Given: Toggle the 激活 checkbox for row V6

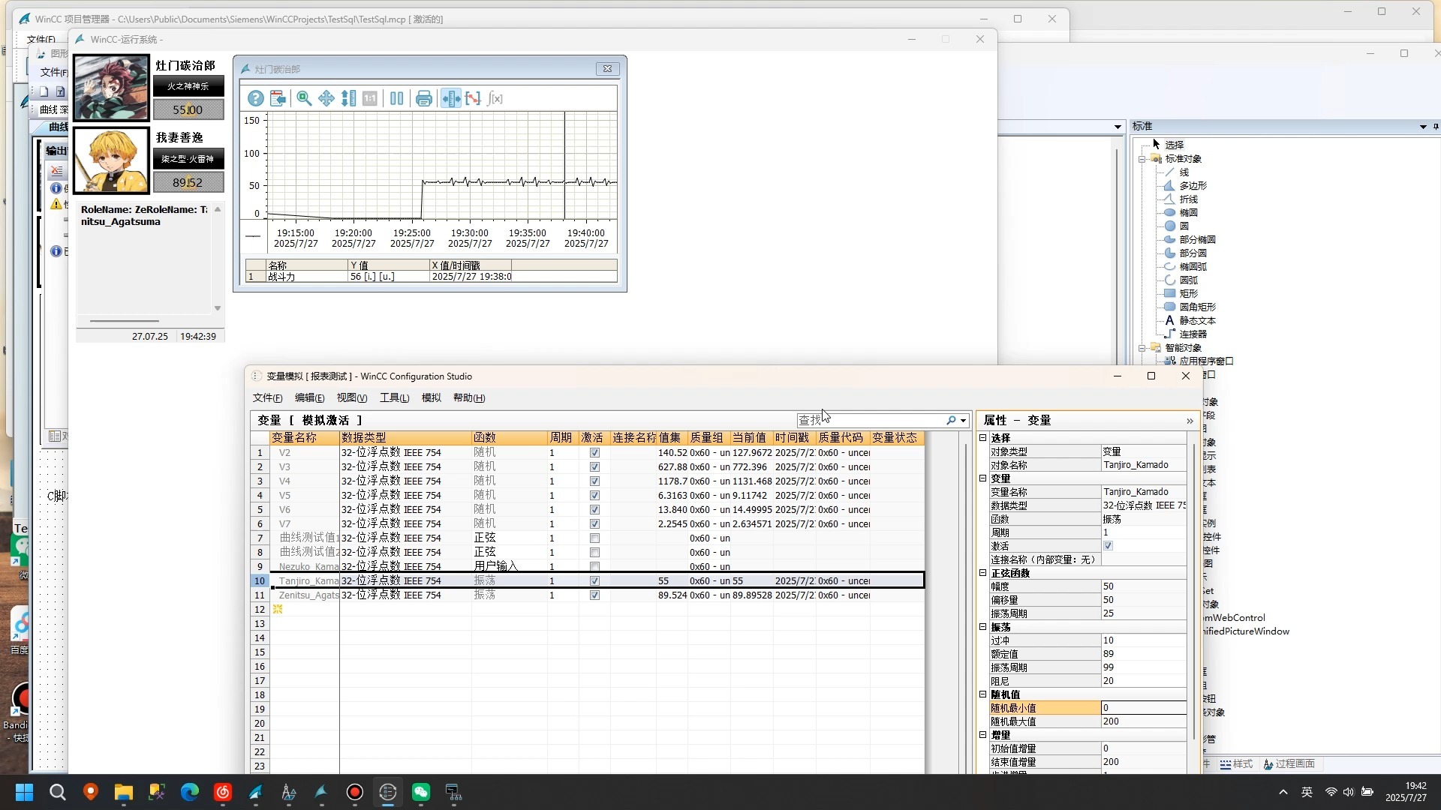Looking at the screenshot, I should pyautogui.click(x=594, y=510).
